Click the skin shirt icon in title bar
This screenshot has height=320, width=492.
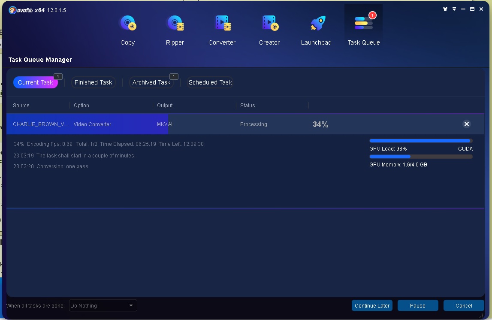click(445, 9)
